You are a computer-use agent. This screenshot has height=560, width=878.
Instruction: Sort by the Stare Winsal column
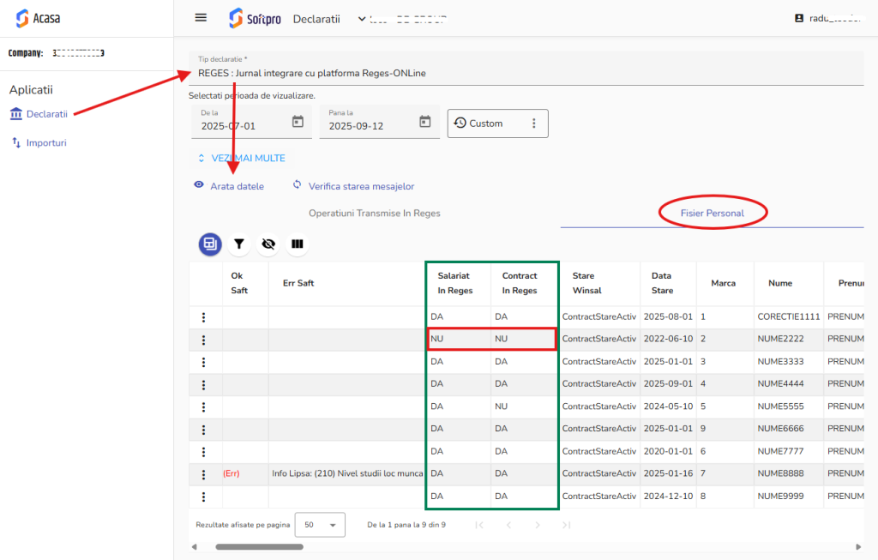(586, 283)
